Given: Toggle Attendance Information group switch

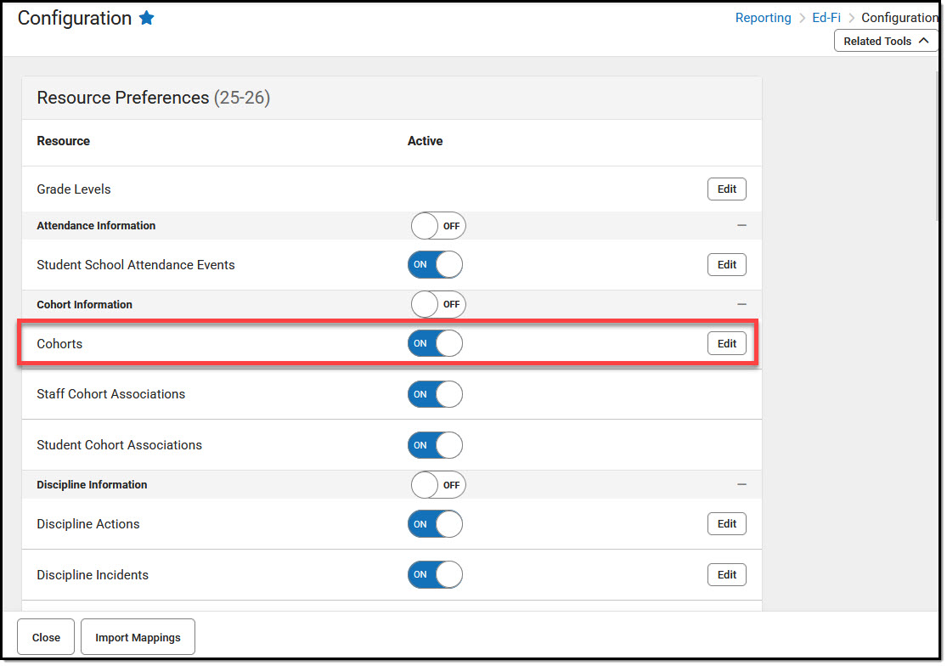Looking at the screenshot, I should 437,226.
